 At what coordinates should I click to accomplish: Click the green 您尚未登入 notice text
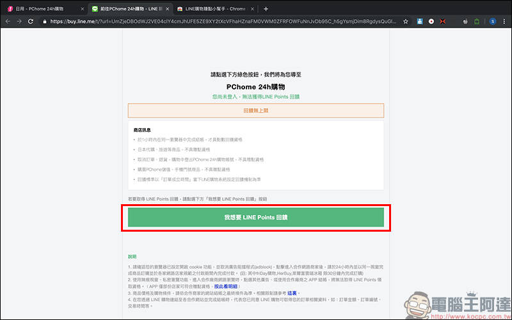pyautogui.click(x=255, y=97)
